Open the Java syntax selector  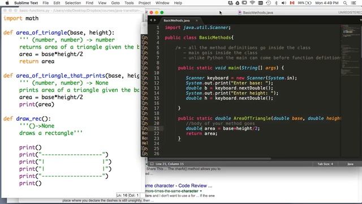350,164
